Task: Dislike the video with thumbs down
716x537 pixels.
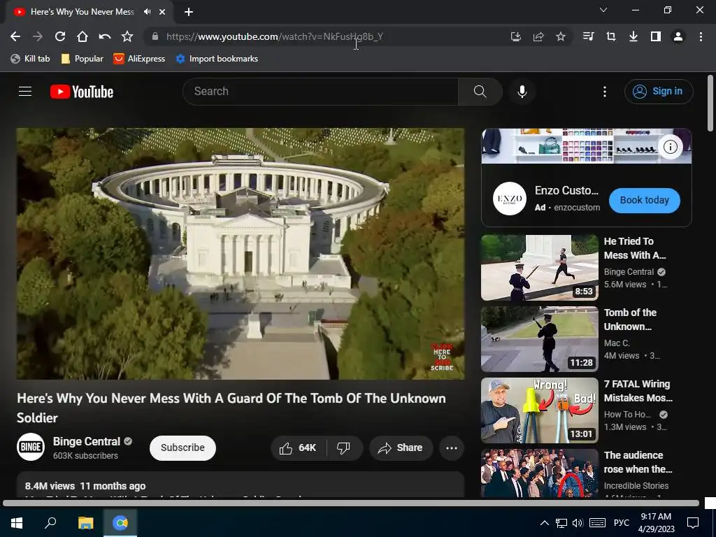Action: (343, 448)
